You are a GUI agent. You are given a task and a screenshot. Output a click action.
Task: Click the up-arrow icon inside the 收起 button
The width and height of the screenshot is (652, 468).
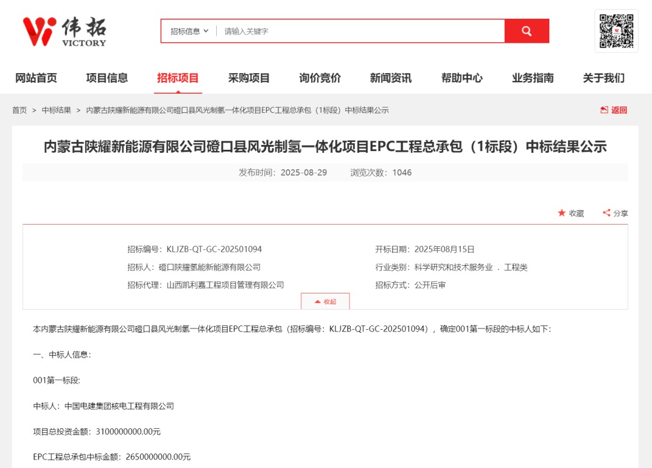coord(317,301)
